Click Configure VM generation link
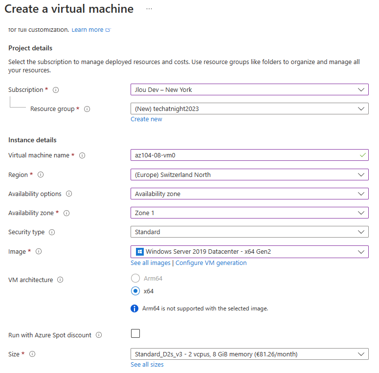379x373 pixels. [211, 263]
